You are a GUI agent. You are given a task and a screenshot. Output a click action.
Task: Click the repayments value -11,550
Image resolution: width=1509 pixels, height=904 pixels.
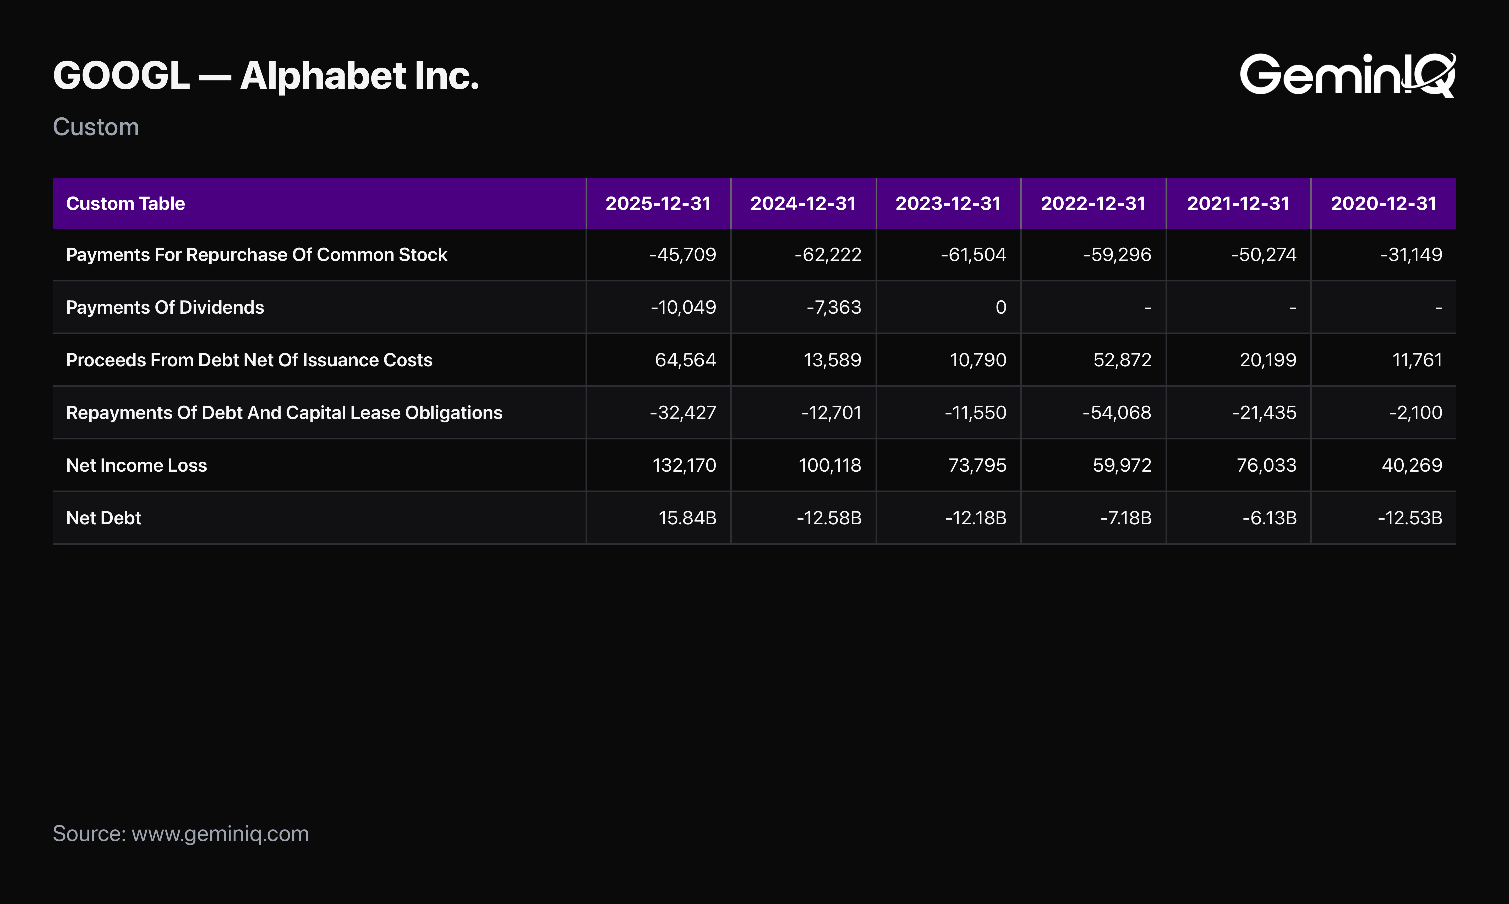[976, 412]
